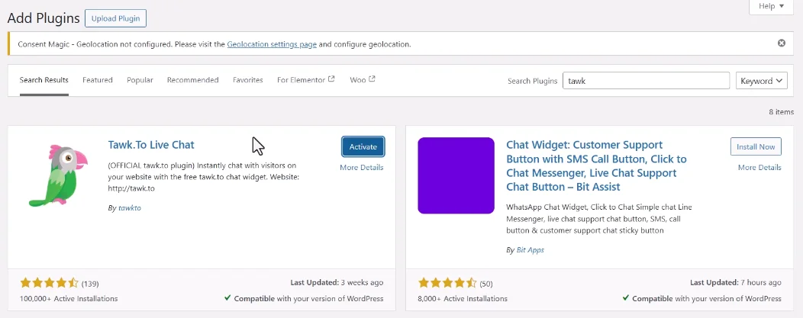Click 'Last Updated: 7 hours ago' text
803x318 pixels.
pos(735,283)
